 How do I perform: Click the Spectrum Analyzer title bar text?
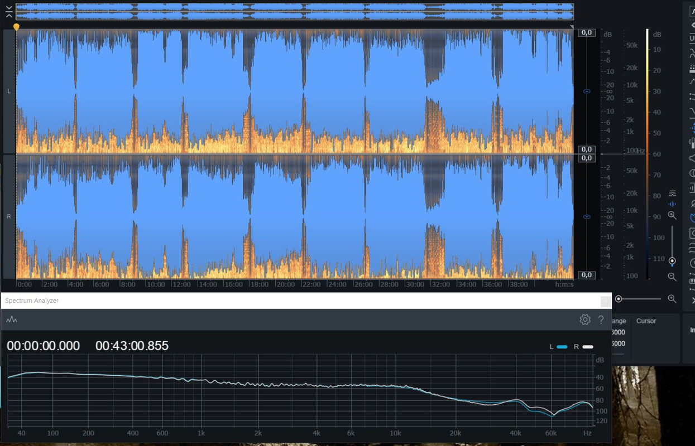click(32, 300)
